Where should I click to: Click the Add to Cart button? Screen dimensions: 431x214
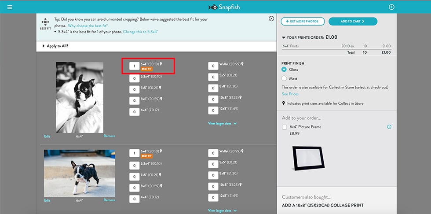(353, 21)
